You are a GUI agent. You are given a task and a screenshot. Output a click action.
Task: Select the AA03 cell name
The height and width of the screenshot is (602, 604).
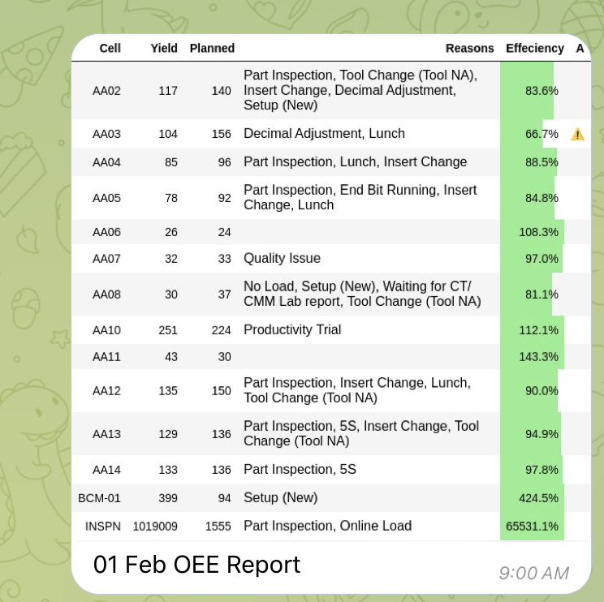[x=106, y=134]
